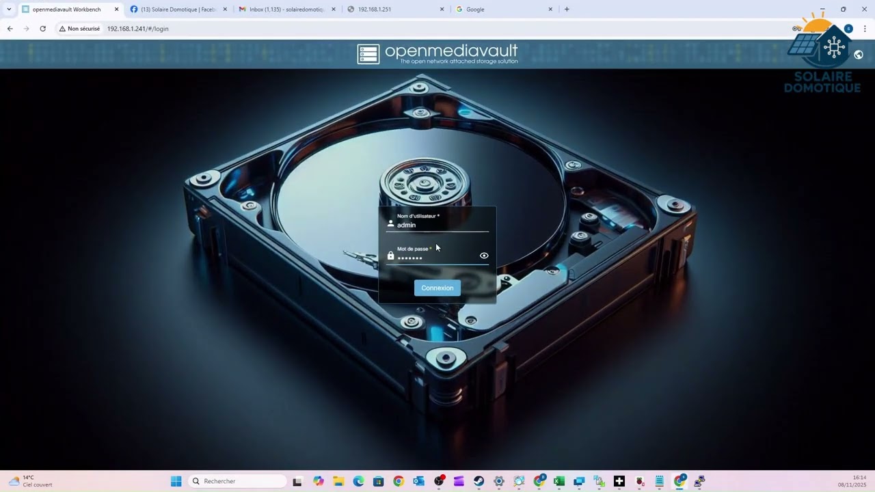Focus the Mot de passe field
The height and width of the screenshot is (492, 875).
tap(437, 254)
